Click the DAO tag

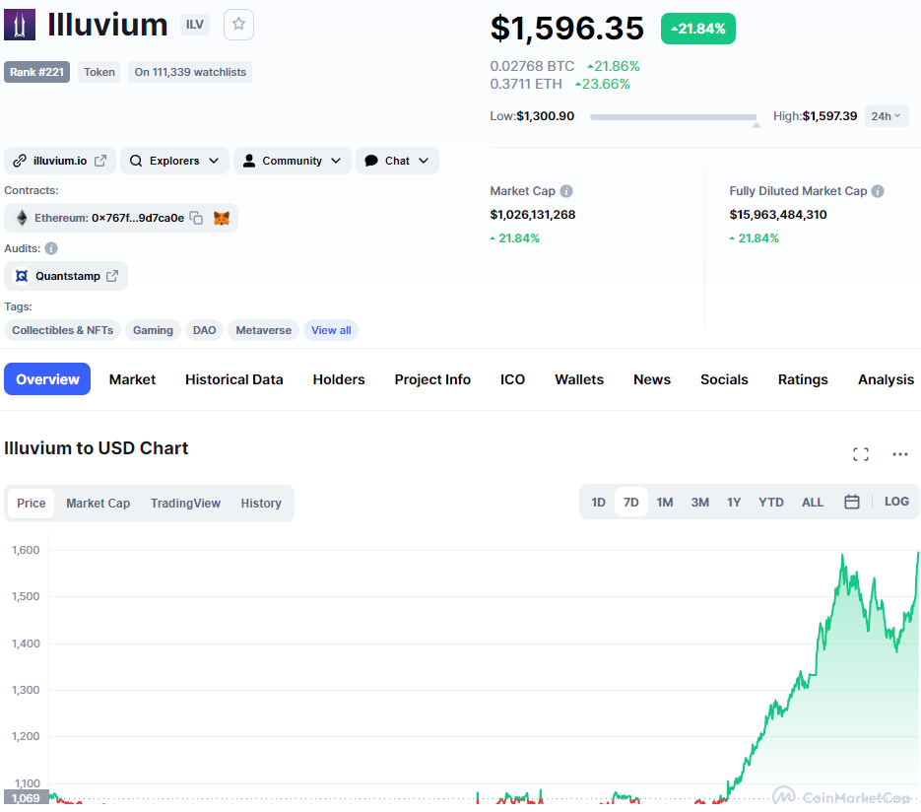pyautogui.click(x=205, y=330)
